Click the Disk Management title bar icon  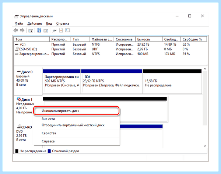[x=16, y=16]
